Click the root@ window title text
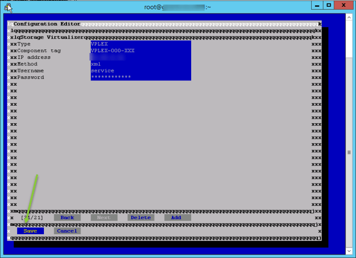Screen dimensions: 356x258 coord(178,7)
